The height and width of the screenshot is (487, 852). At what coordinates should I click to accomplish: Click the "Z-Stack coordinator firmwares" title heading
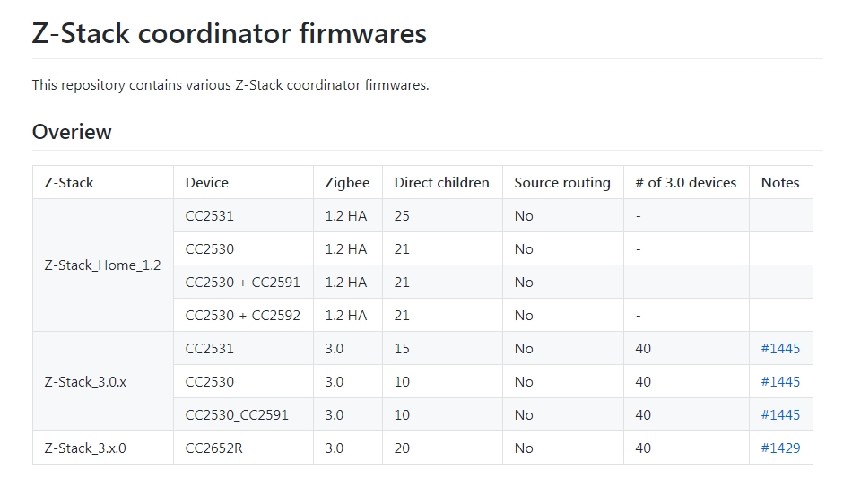229,33
